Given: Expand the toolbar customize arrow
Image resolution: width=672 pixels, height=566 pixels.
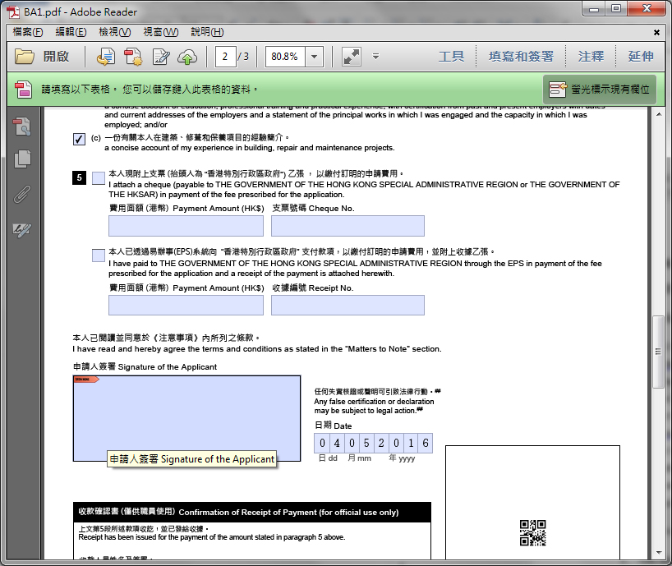Looking at the screenshot, I should pos(375,57).
